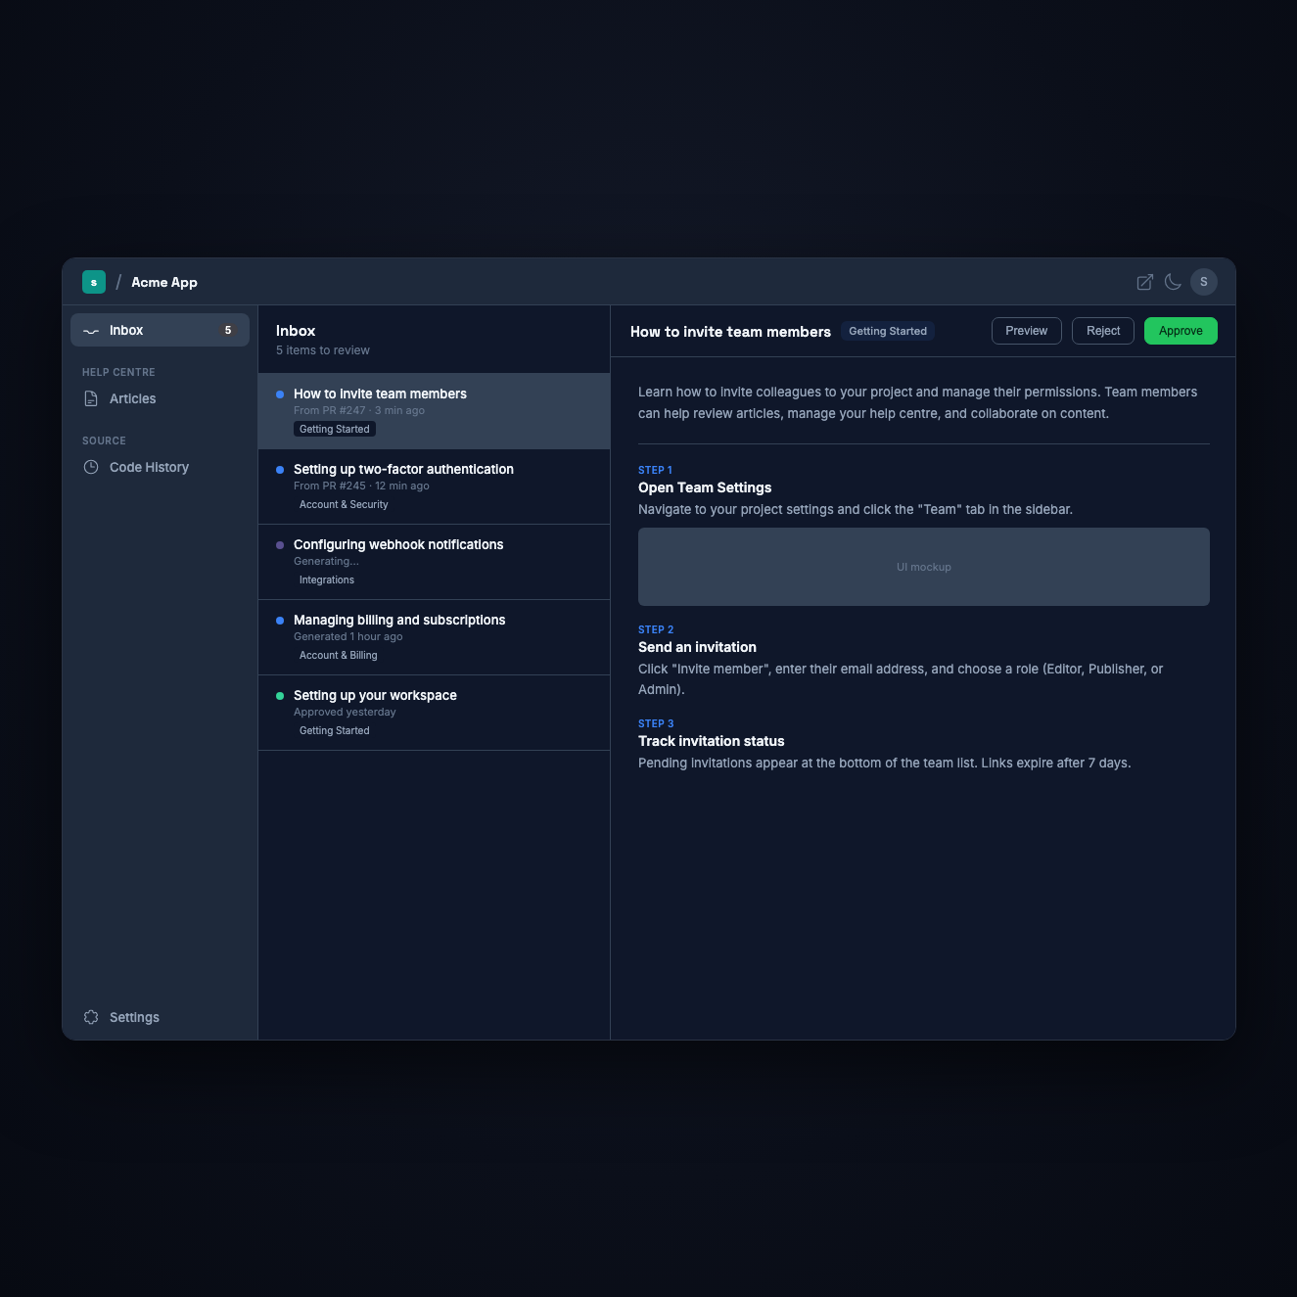Select 'How to invite team members' inbox item
This screenshot has width=1297, height=1297.
(434, 411)
